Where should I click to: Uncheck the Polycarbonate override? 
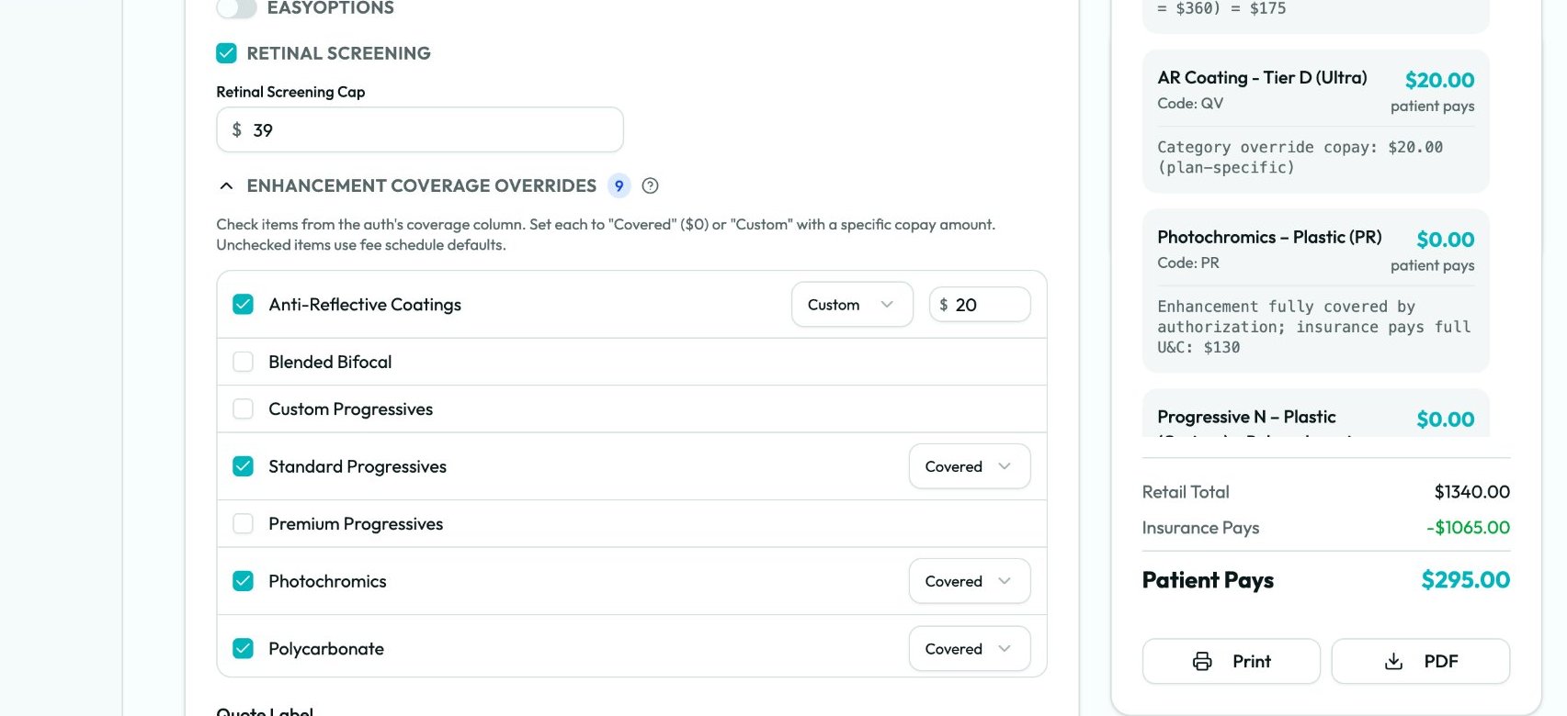[x=243, y=648]
